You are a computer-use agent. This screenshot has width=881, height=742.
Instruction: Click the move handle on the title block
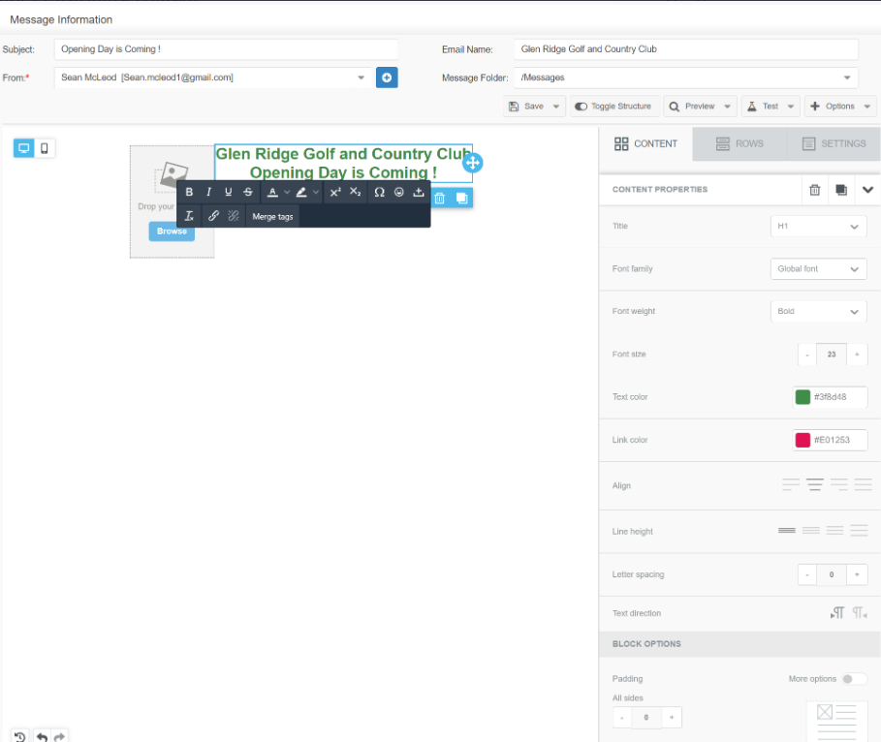click(473, 163)
